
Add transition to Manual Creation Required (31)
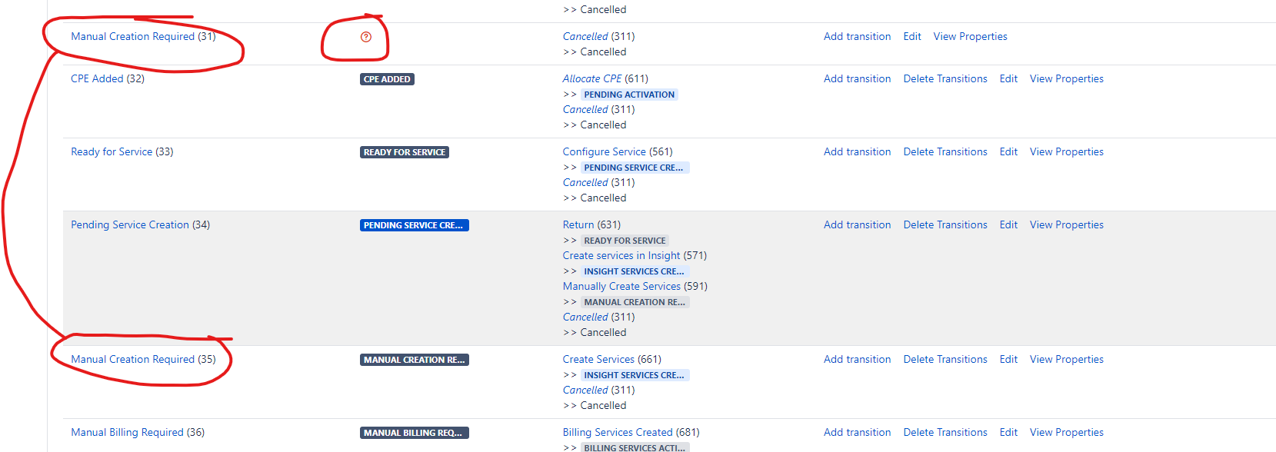pos(857,36)
